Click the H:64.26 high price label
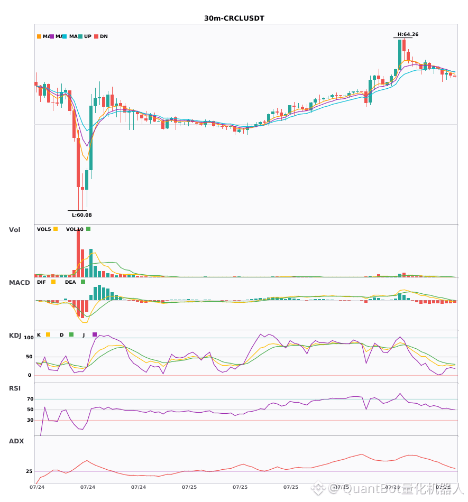This screenshot has height=502, width=468. pyautogui.click(x=408, y=34)
